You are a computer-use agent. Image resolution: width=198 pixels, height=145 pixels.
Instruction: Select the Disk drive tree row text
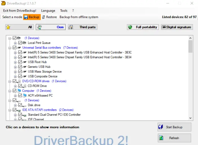pos(34,105)
